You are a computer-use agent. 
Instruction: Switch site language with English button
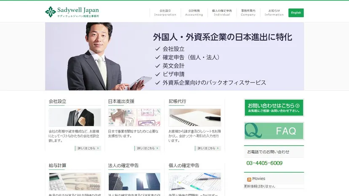coord(296,13)
